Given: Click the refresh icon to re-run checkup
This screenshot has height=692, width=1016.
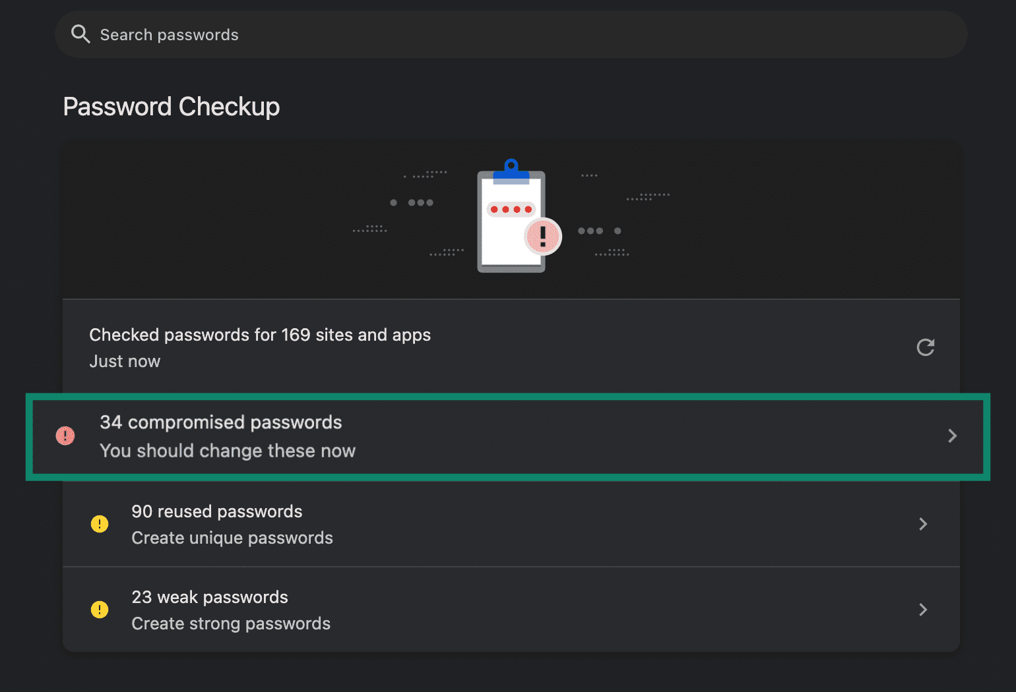Looking at the screenshot, I should 925,347.
